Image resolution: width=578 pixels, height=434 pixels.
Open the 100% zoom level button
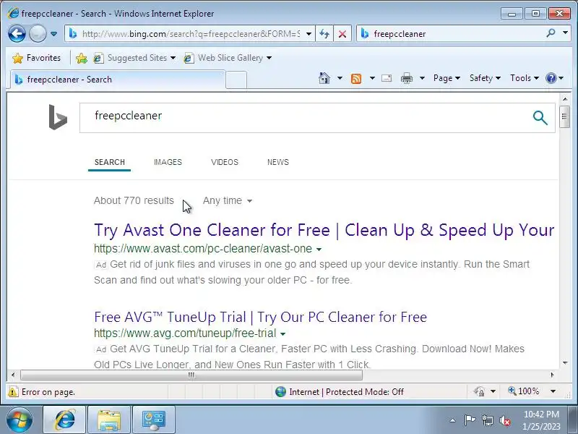[524, 391]
